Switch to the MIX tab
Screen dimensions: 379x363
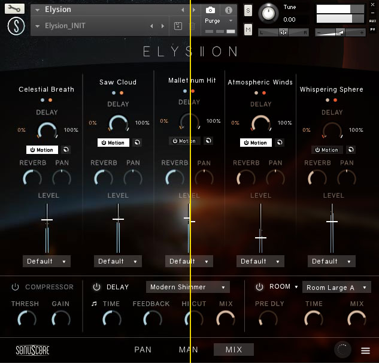234,349
